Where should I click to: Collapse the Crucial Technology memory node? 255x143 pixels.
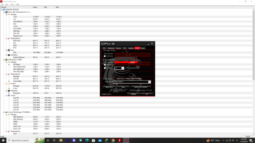point(4,112)
